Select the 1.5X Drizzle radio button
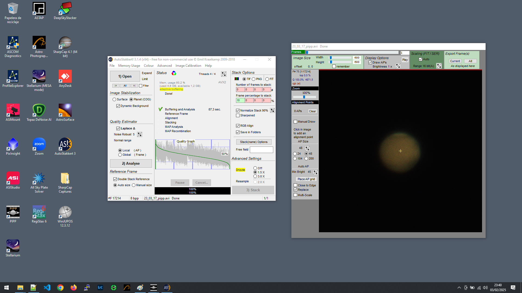This screenshot has height=293, width=522. (254, 173)
